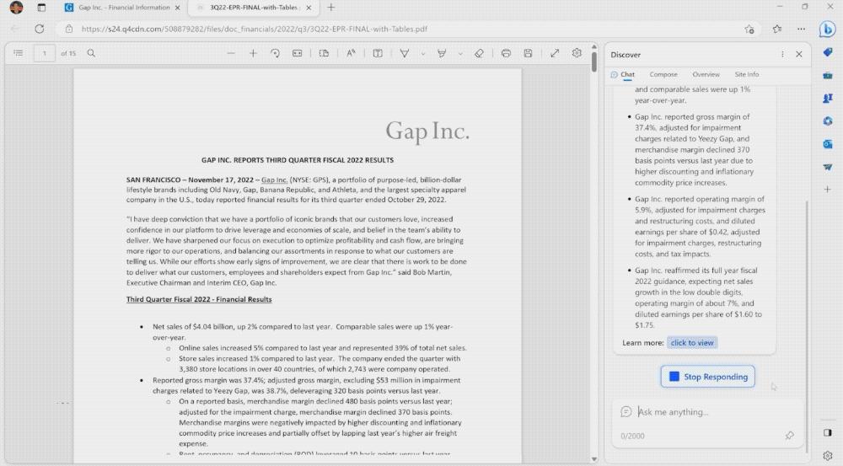843x466 pixels.
Task: Add this page to favorites
Action: click(x=749, y=29)
